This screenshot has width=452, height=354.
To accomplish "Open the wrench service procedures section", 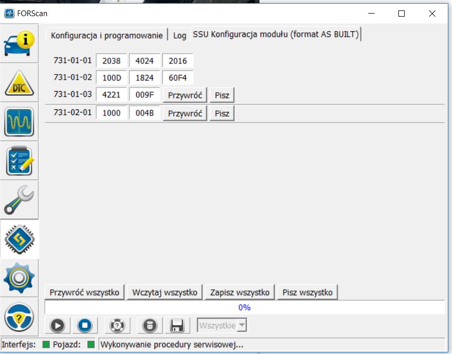I will click(x=19, y=200).
